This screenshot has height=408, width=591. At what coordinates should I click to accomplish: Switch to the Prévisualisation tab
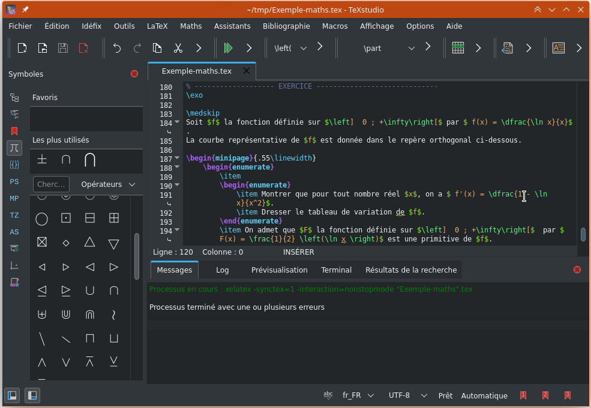tap(279, 270)
